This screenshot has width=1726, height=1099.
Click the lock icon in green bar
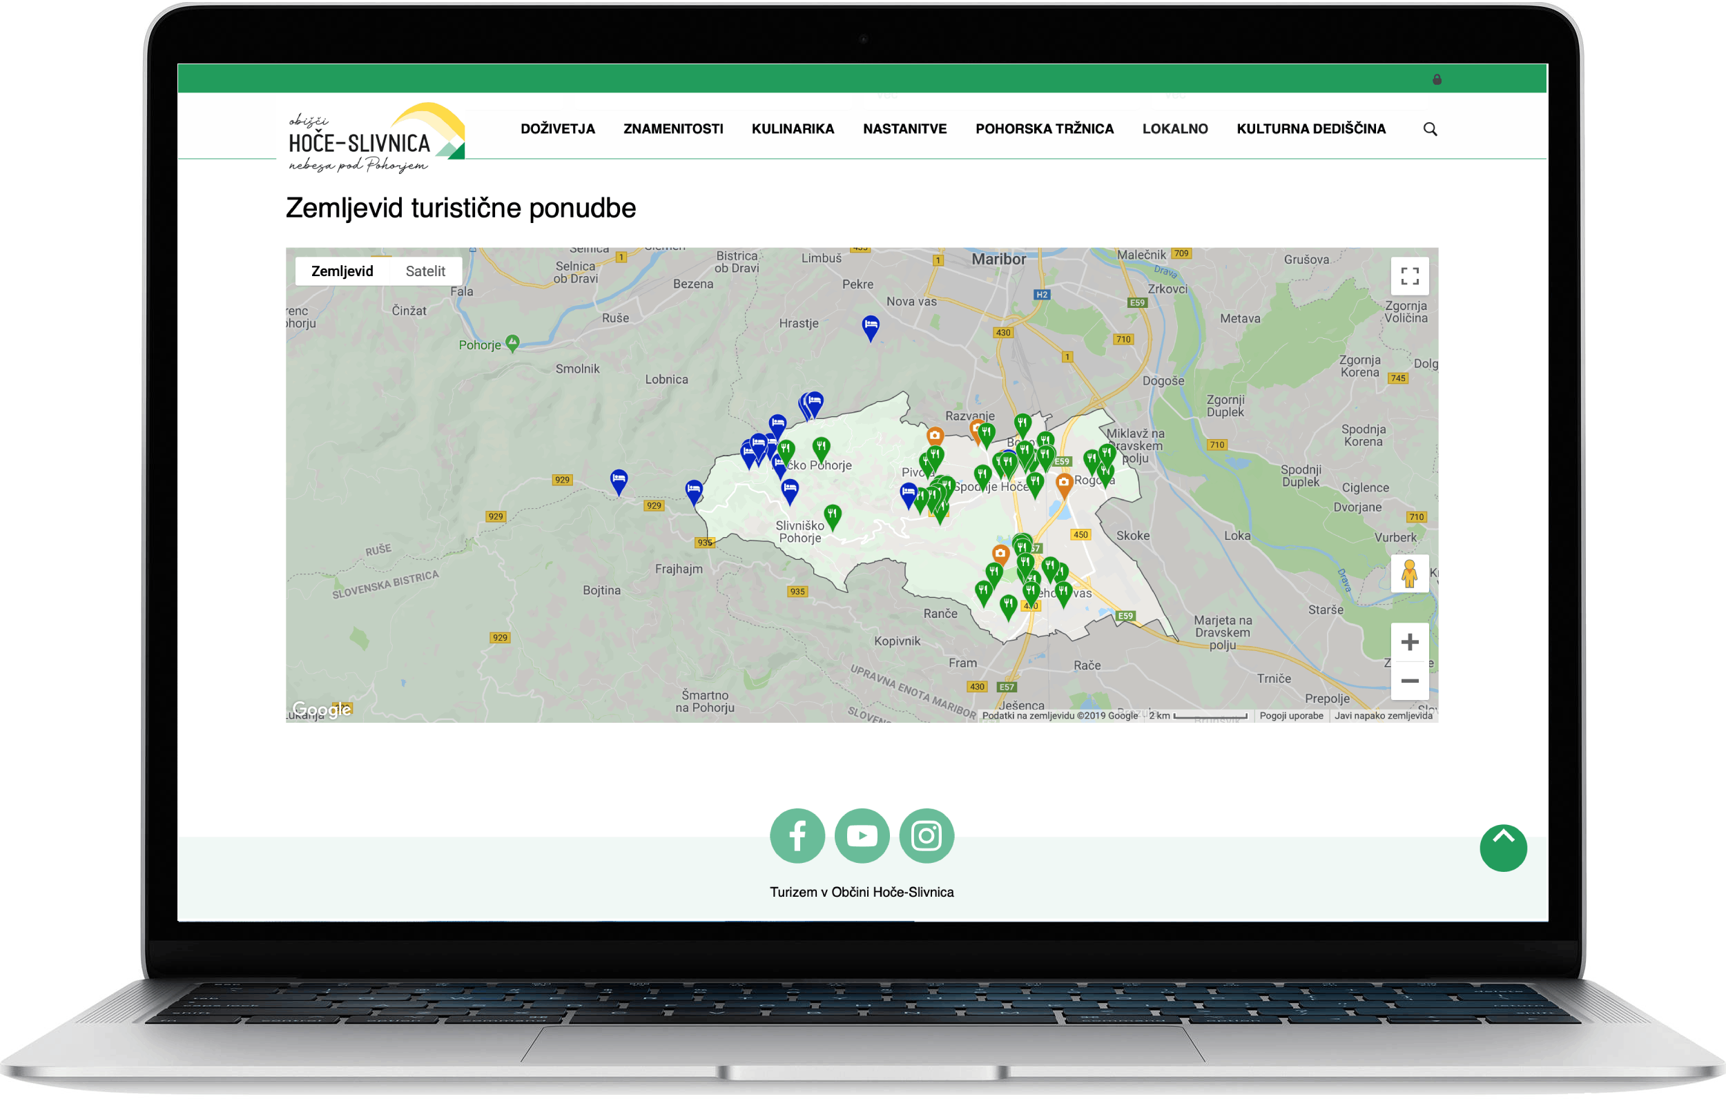(1437, 79)
